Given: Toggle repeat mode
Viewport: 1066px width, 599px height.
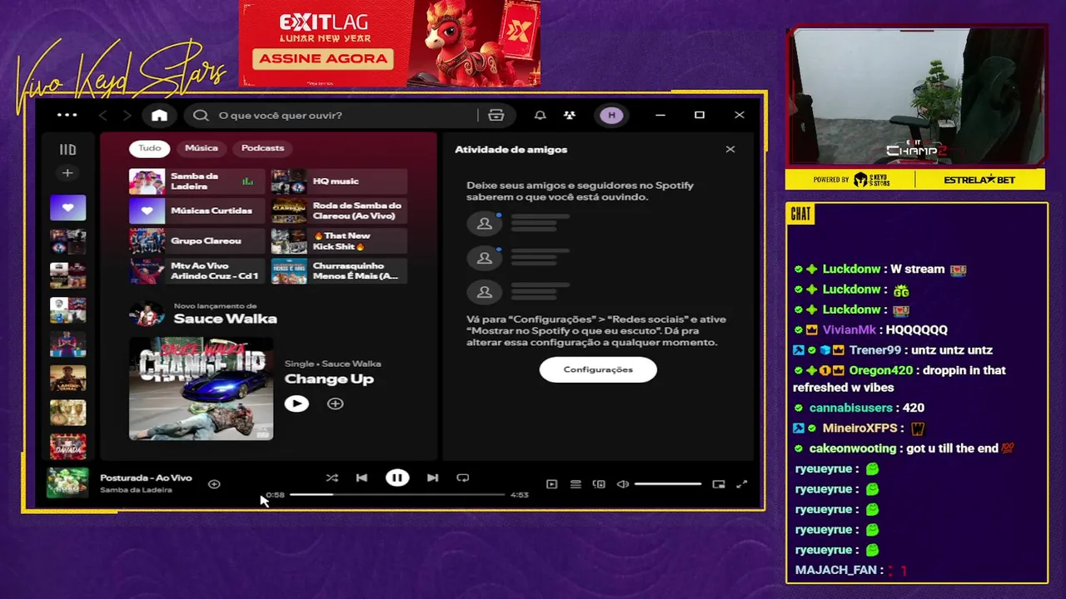Looking at the screenshot, I should (463, 478).
